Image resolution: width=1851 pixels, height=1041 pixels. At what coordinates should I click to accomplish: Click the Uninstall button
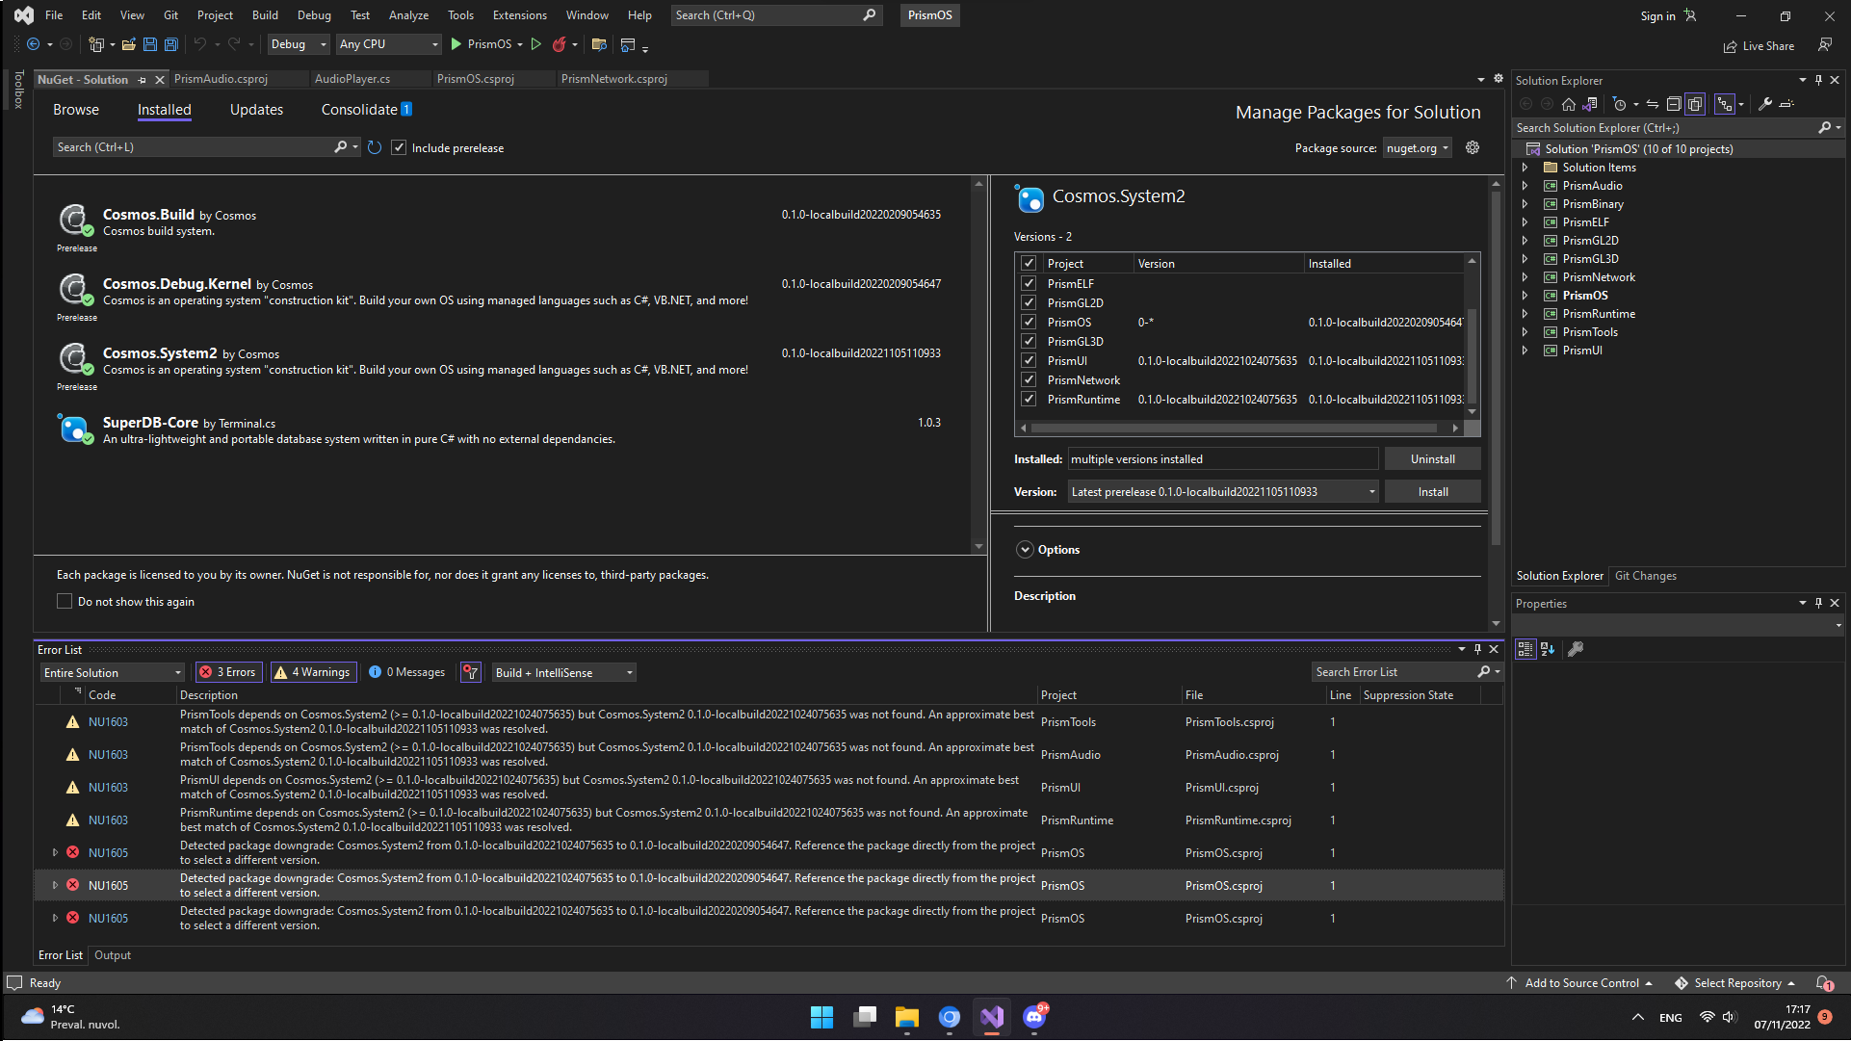[x=1432, y=458]
